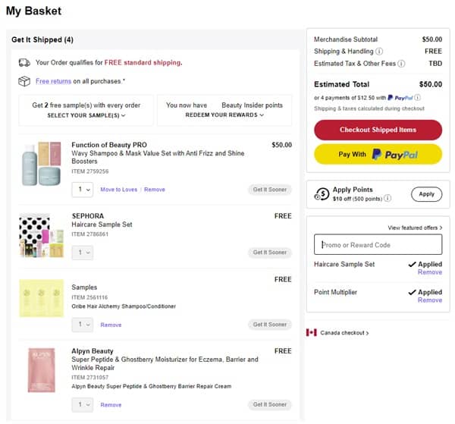Viewport: 455px width, 424px height.
Task: Click the Shipping & Handling info icon
Action: (379, 52)
